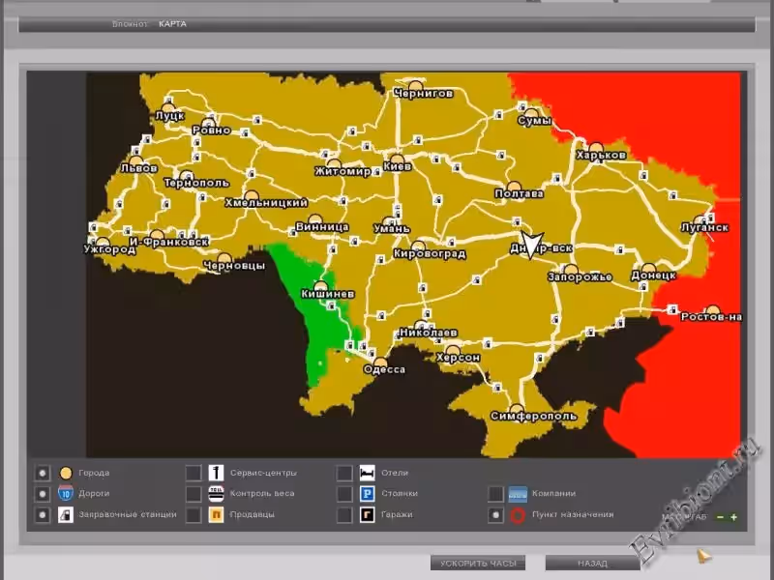Enable the Компании checkbox

(495, 494)
